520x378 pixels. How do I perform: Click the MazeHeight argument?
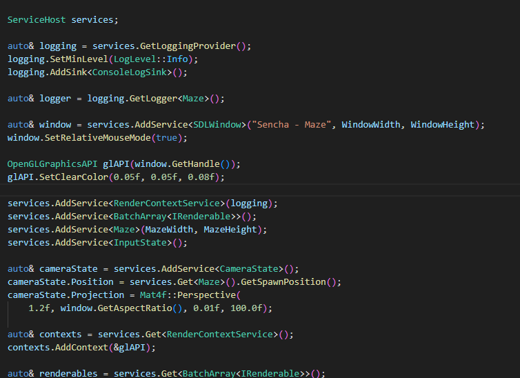230,230
